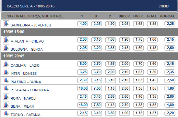Open statistics icon for Sampdoria - Juventus

tap(6, 24)
